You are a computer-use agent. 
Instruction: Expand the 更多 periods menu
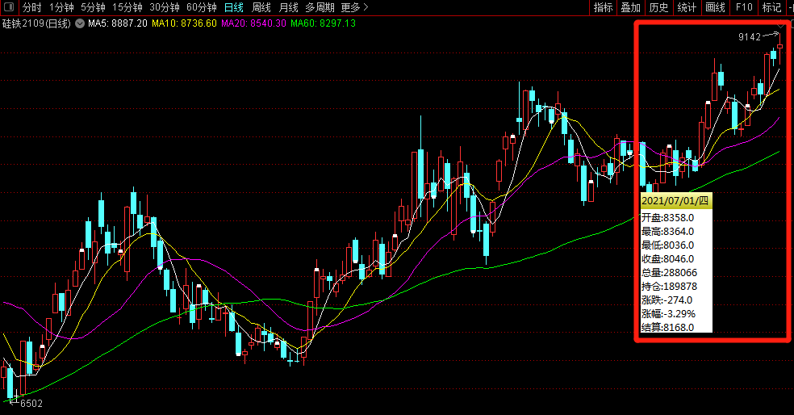tap(350, 7)
